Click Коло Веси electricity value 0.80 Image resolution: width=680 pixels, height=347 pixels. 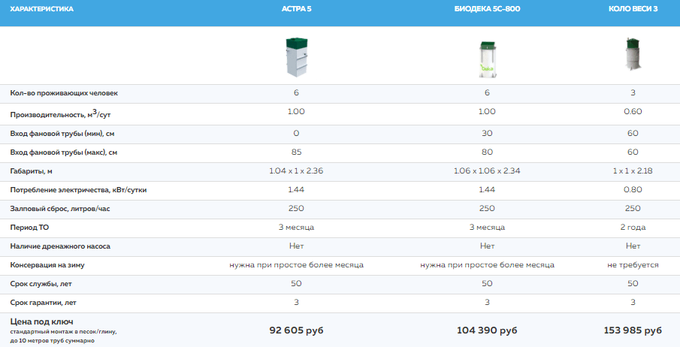[633, 189]
